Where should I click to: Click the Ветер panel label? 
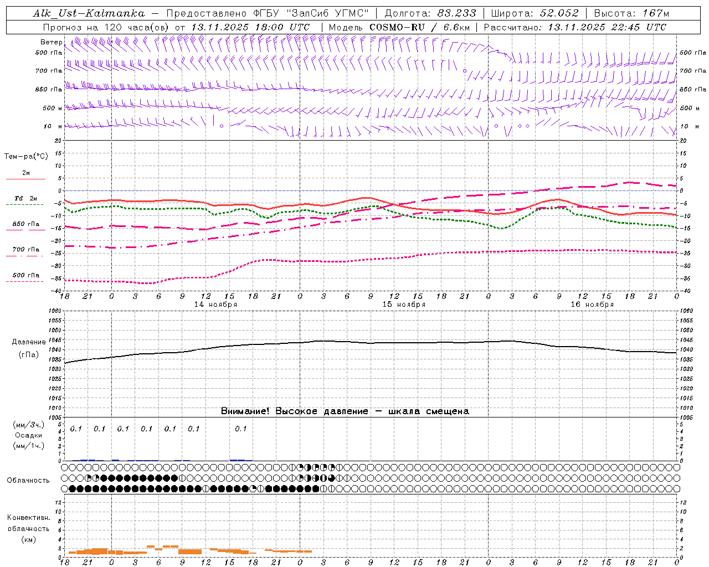point(52,42)
